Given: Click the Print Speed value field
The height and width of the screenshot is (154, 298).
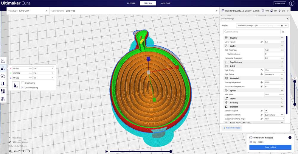Looking at the screenshot, I should [x=274, y=94].
